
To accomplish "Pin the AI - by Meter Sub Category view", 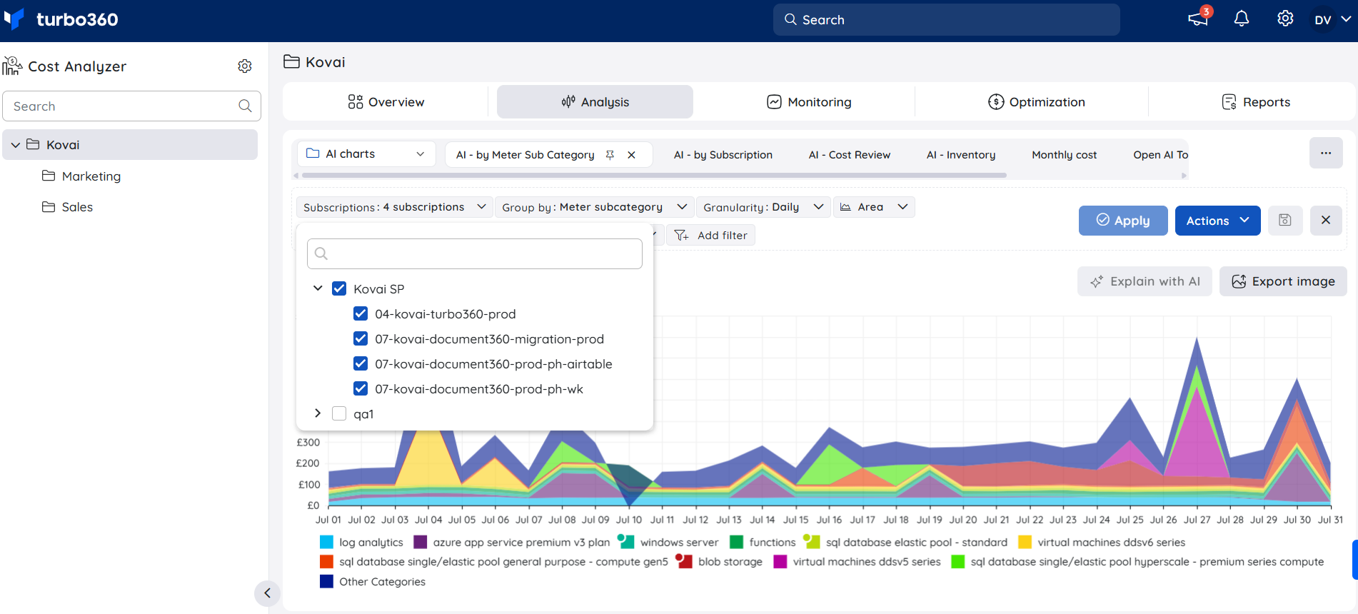I will 610,155.
